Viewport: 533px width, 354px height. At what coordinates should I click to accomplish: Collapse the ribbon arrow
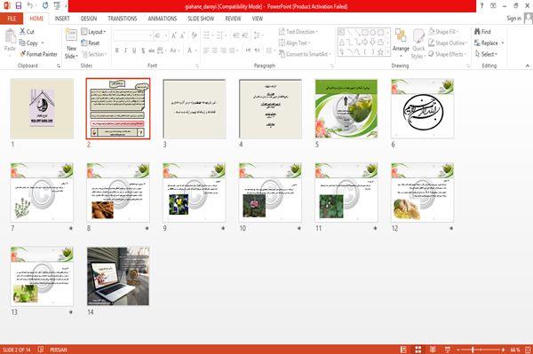[528, 66]
